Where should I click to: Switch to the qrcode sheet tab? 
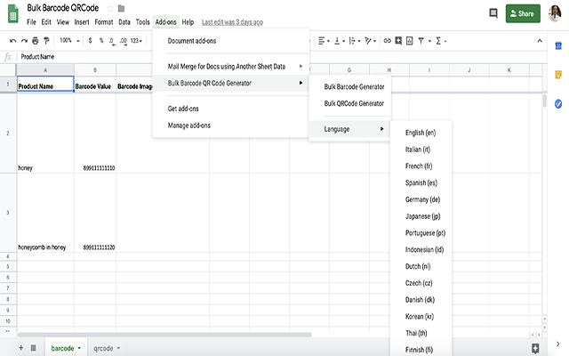tap(103, 348)
